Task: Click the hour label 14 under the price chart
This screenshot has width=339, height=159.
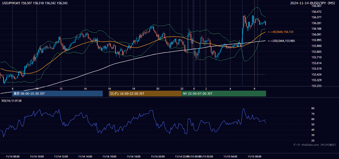Action: [x=85, y=89]
